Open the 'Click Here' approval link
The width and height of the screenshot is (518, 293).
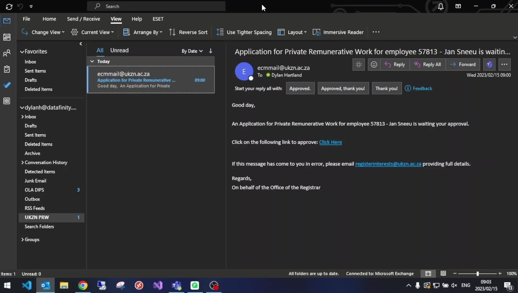coord(330,142)
